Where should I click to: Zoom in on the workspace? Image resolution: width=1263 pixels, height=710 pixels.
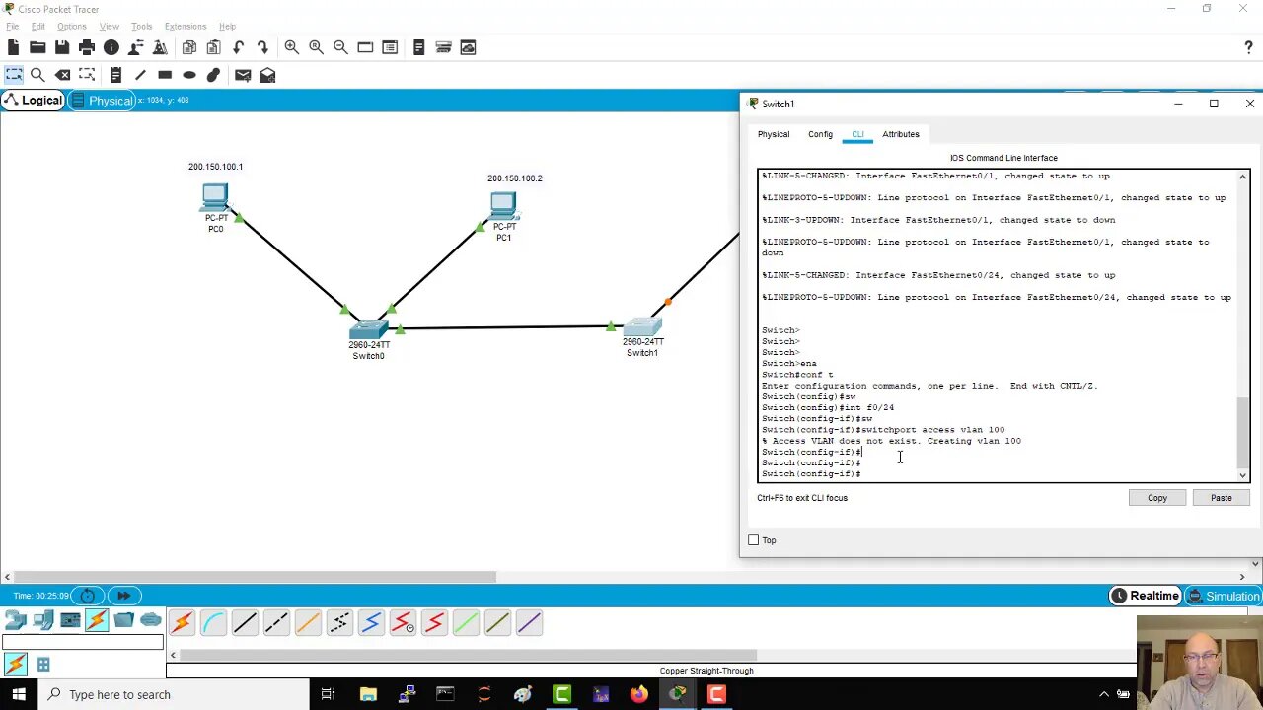click(292, 47)
